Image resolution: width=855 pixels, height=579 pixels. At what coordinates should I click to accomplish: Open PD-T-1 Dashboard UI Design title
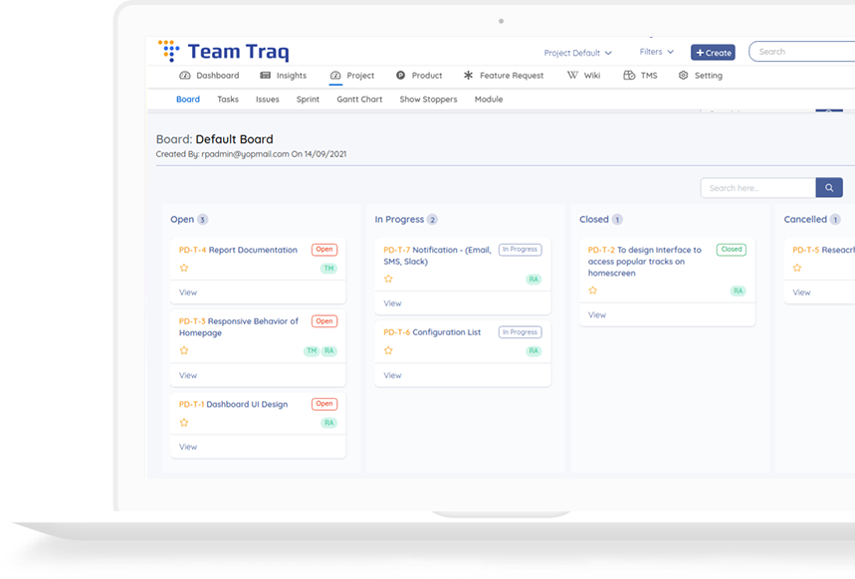[x=233, y=404]
